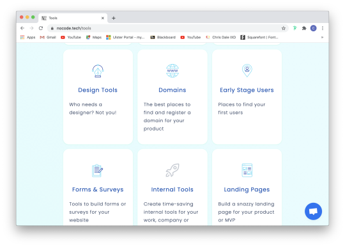
Task: Click 'Create time-saving internal tools' description
Action: click(x=171, y=212)
